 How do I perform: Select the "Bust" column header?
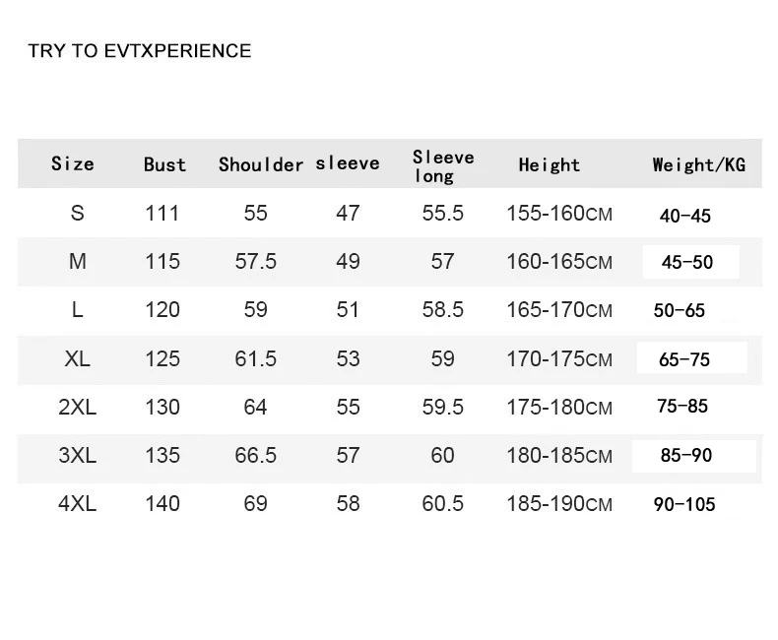pyautogui.click(x=164, y=164)
